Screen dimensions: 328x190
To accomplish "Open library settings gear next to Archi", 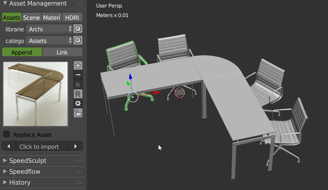I will (x=78, y=29).
